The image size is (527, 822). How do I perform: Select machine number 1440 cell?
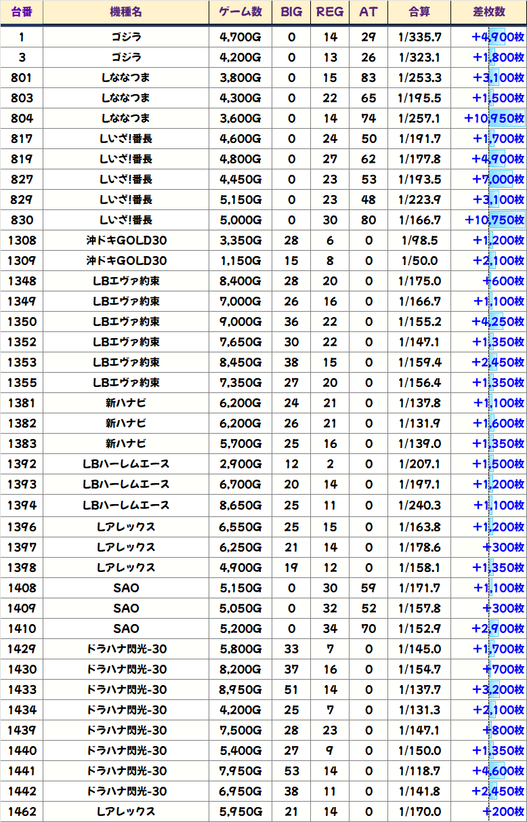[x=22, y=750]
